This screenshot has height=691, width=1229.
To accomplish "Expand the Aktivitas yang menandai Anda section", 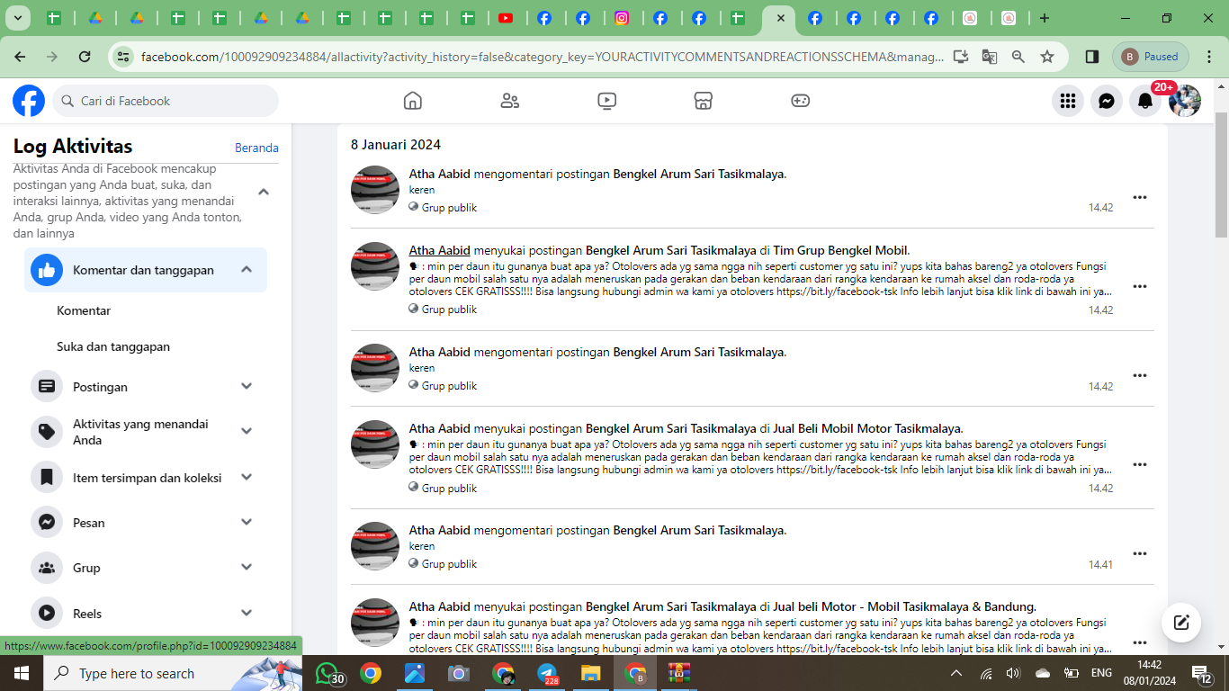I will pyautogui.click(x=247, y=432).
